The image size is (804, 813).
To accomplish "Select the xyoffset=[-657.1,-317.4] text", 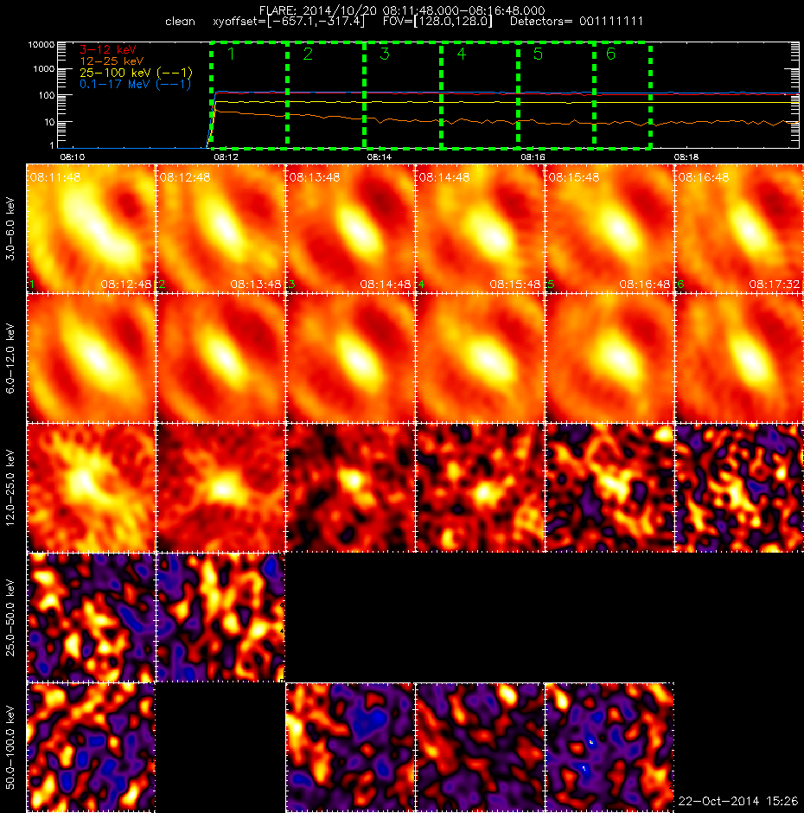I will click(x=289, y=22).
